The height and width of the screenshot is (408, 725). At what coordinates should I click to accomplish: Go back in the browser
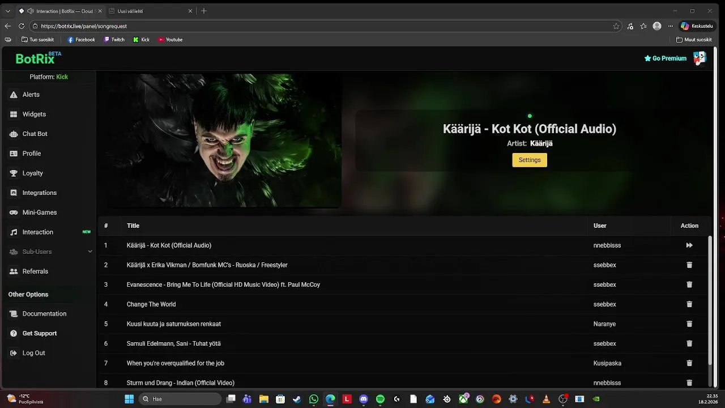[x=8, y=26]
